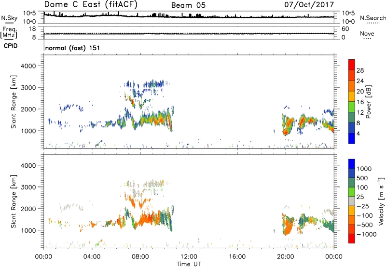Viewport: 386px width, 267px height.
Task: Click the '4' Power scale label
Action: point(358,133)
